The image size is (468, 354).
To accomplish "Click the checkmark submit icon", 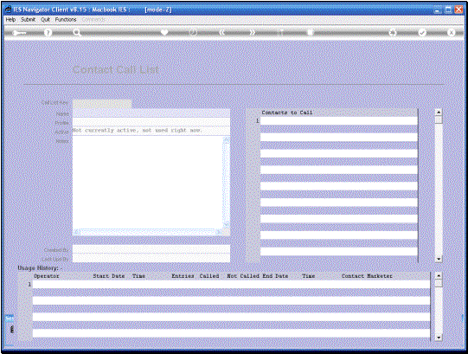I will pyautogui.click(x=422, y=33).
